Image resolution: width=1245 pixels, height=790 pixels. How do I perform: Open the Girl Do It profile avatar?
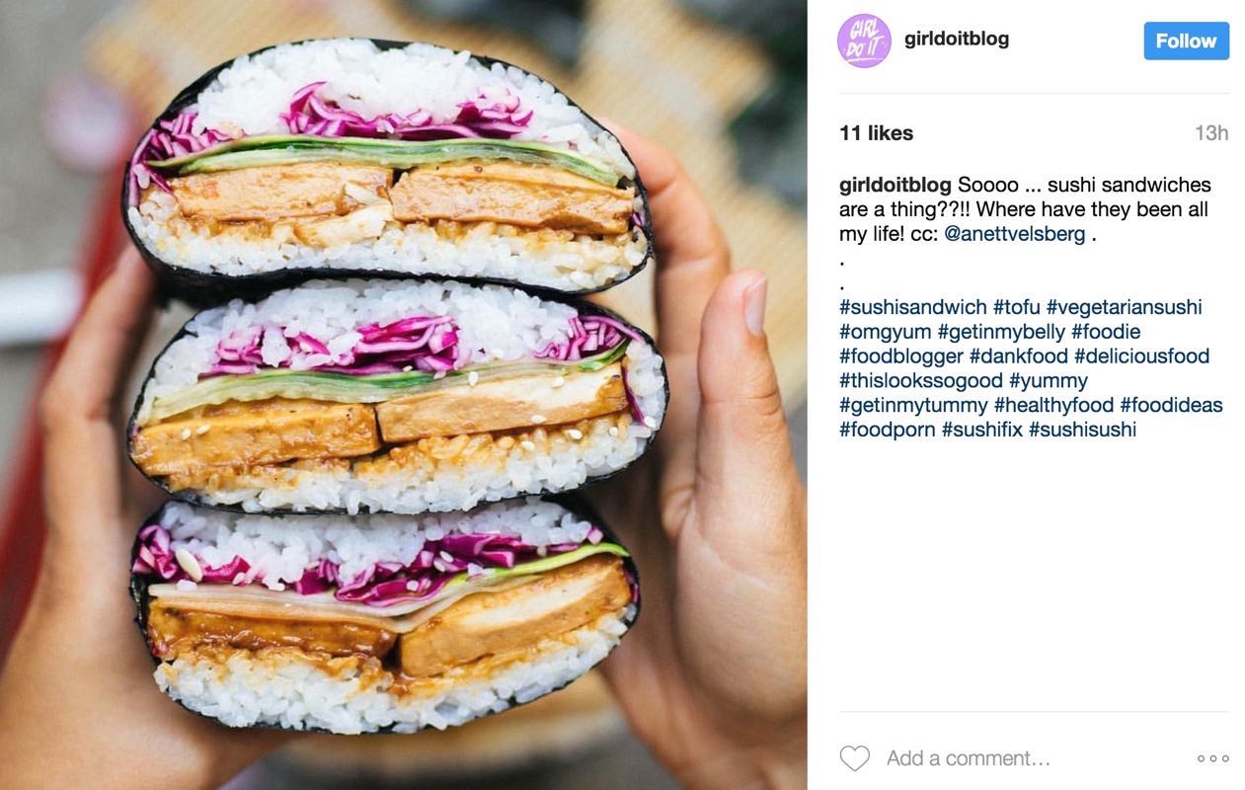(864, 41)
